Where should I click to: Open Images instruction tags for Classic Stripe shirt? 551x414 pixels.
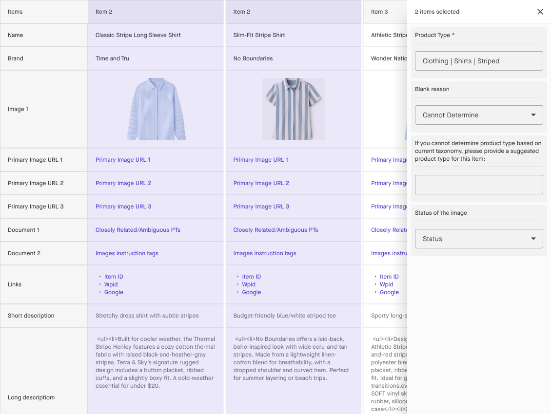pyautogui.click(x=127, y=253)
